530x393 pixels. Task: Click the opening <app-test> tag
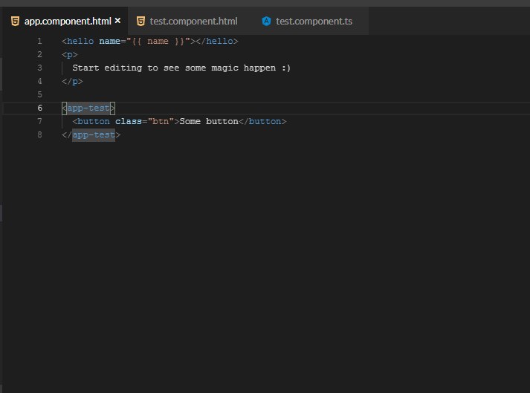[x=88, y=108]
